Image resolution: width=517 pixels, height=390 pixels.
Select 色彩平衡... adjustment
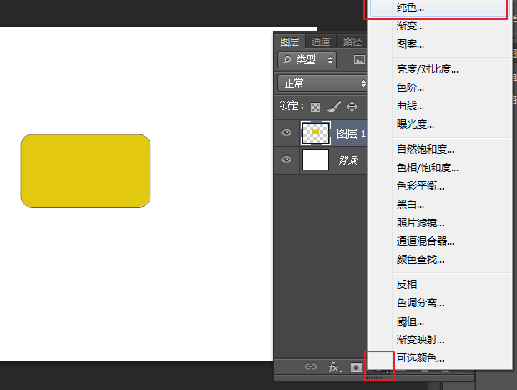(420, 186)
